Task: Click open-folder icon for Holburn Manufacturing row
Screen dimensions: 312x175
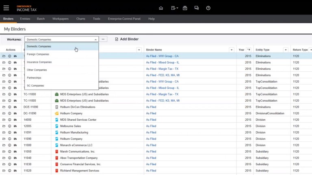Action: [x=4, y=132]
